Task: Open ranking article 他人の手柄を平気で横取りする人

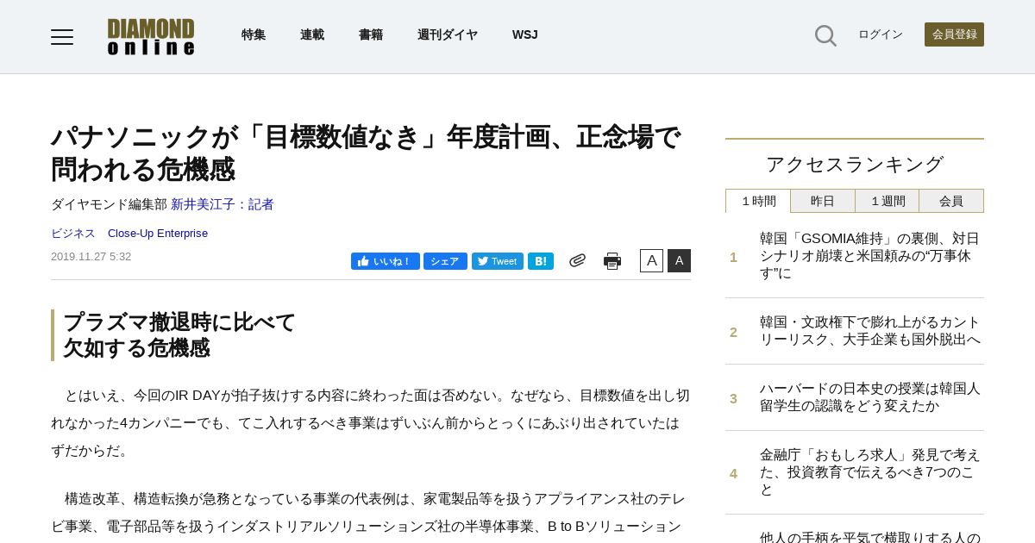Action: [x=870, y=536]
